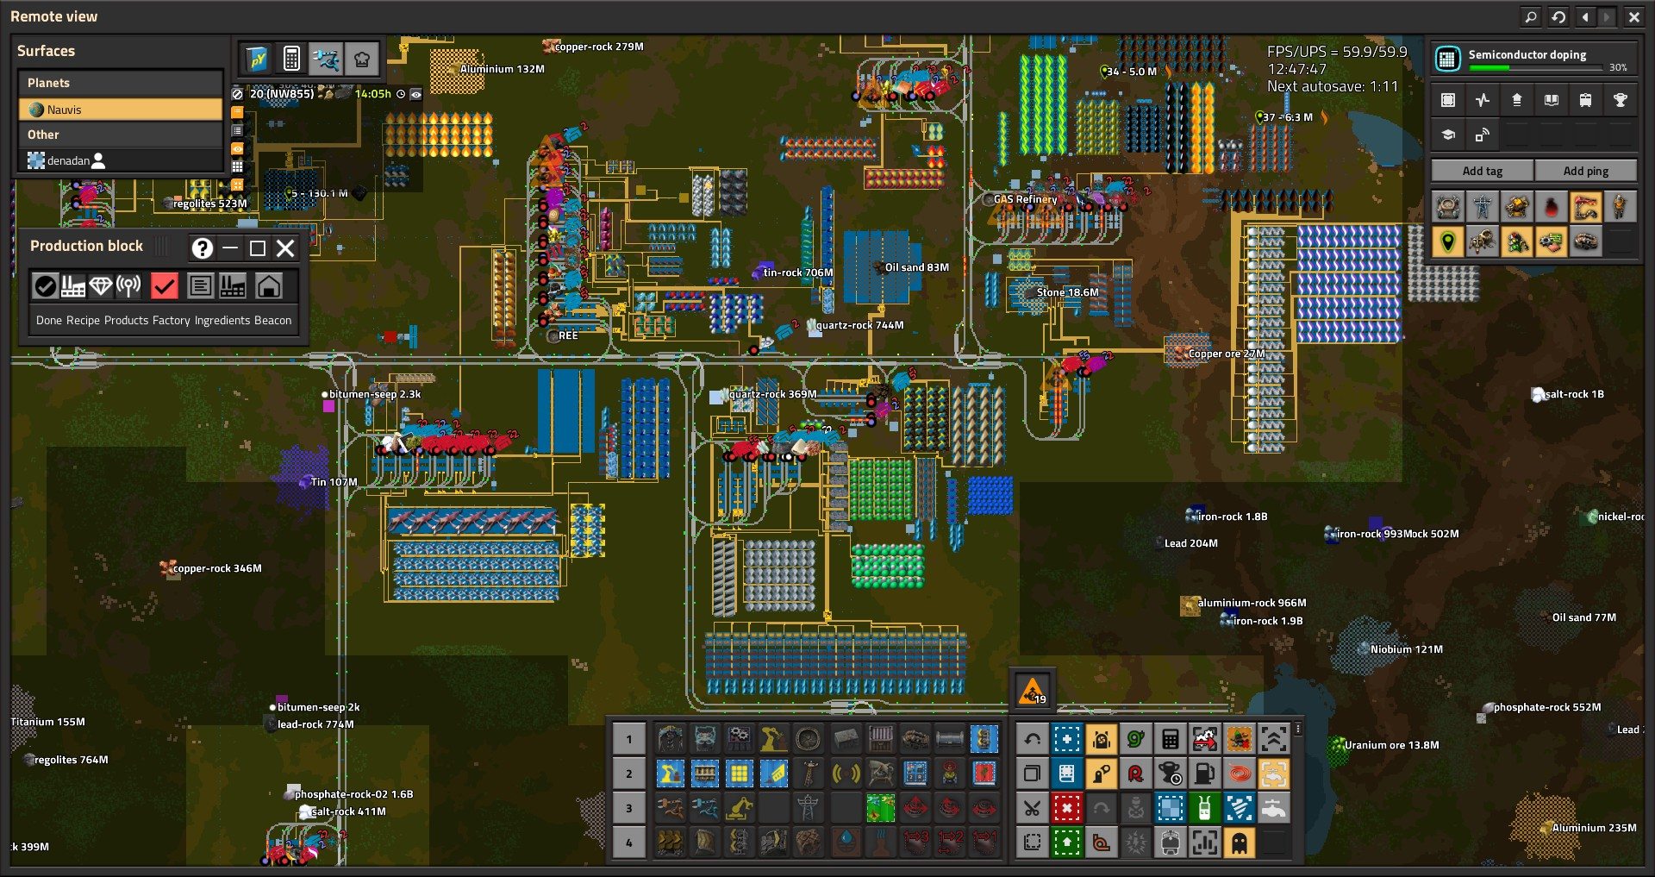Click the train shortcut icon
Screen dimensions: 1655x877
[1170, 843]
